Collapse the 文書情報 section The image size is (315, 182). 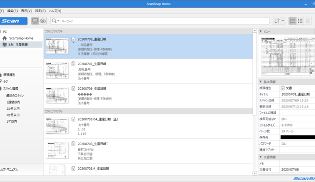click(x=260, y=157)
